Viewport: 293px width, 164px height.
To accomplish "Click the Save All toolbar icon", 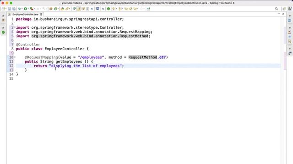I will (14, 9).
